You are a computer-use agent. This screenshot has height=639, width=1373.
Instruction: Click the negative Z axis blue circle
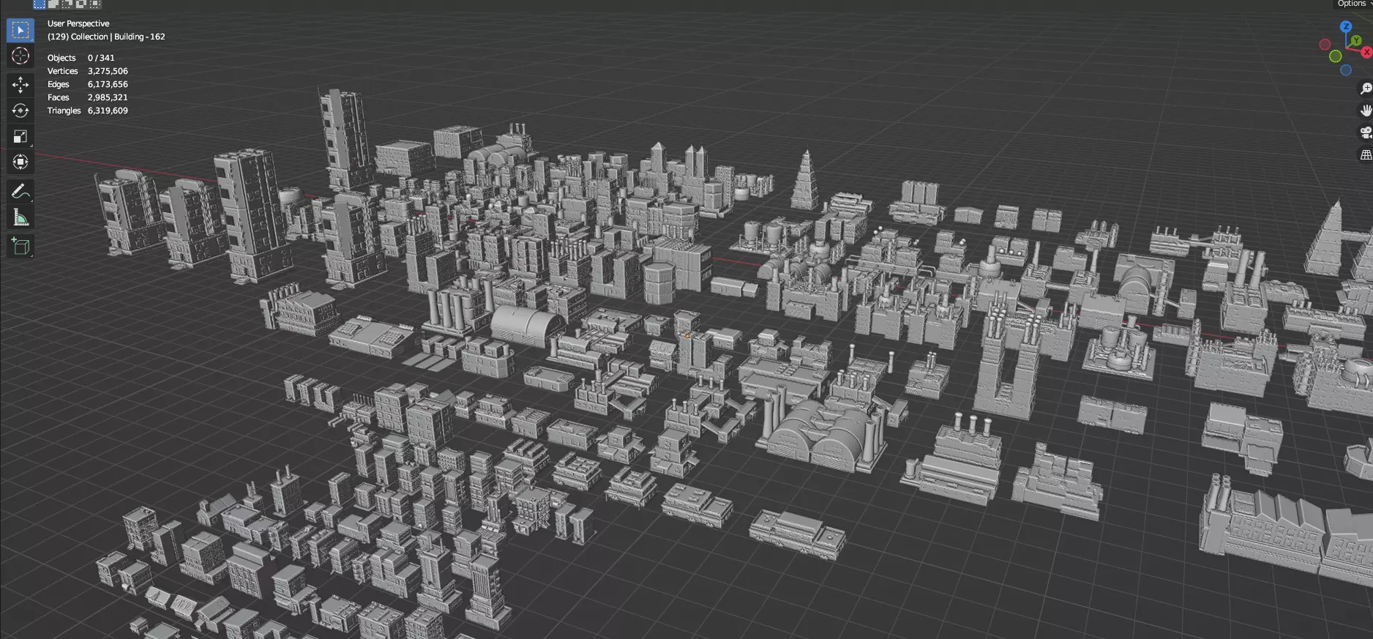click(1345, 70)
